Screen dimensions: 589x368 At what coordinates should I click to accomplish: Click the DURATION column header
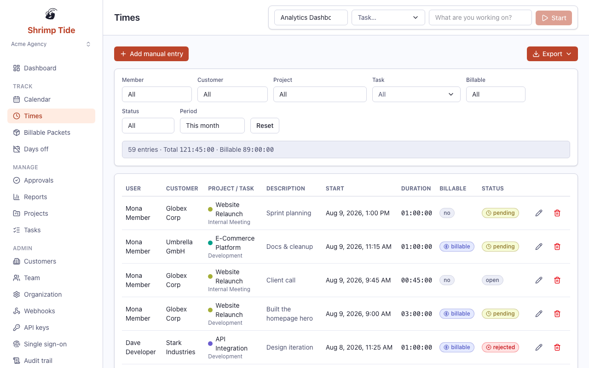coord(416,189)
